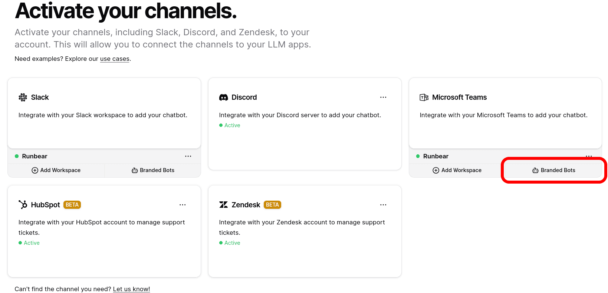Image resolution: width=608 pixels, height=293 pixels.
Task: Follow the "use cases" link
Action: (115, 59)
